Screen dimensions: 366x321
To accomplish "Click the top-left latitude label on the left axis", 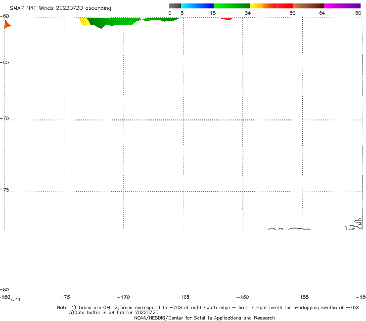I will [4, 16].
